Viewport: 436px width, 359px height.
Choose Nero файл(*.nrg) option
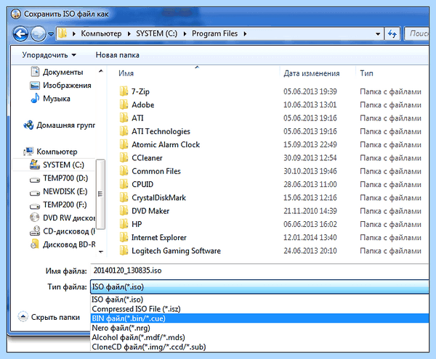[259, 328]
